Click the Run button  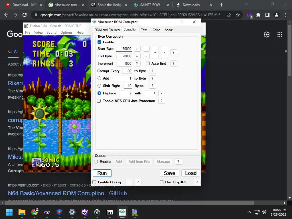(x=102, y=173)
